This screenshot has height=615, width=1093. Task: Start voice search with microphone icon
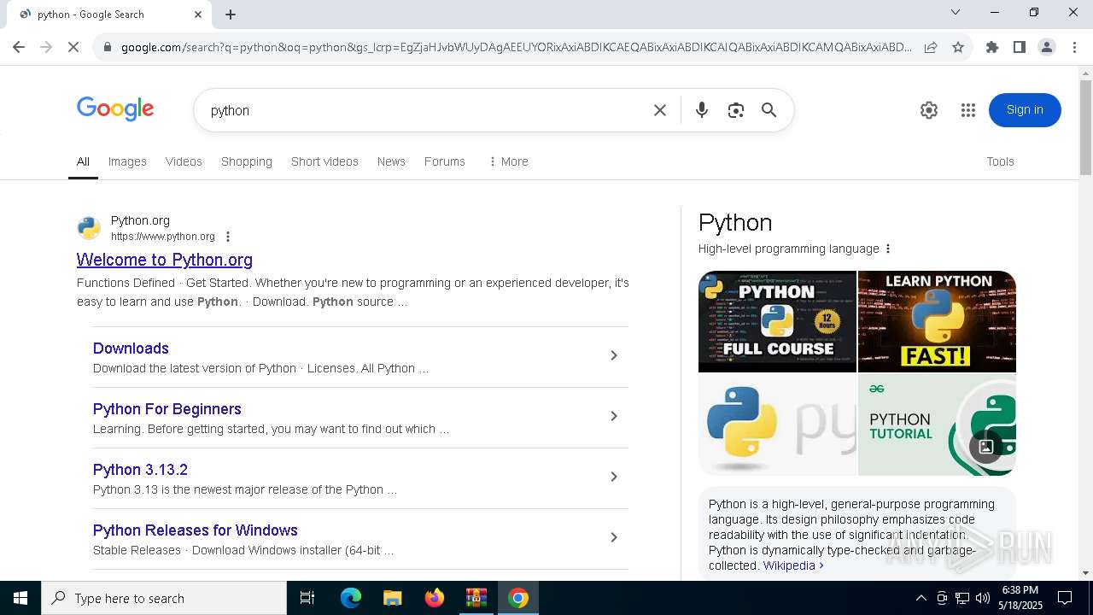[x=702, y=110]
